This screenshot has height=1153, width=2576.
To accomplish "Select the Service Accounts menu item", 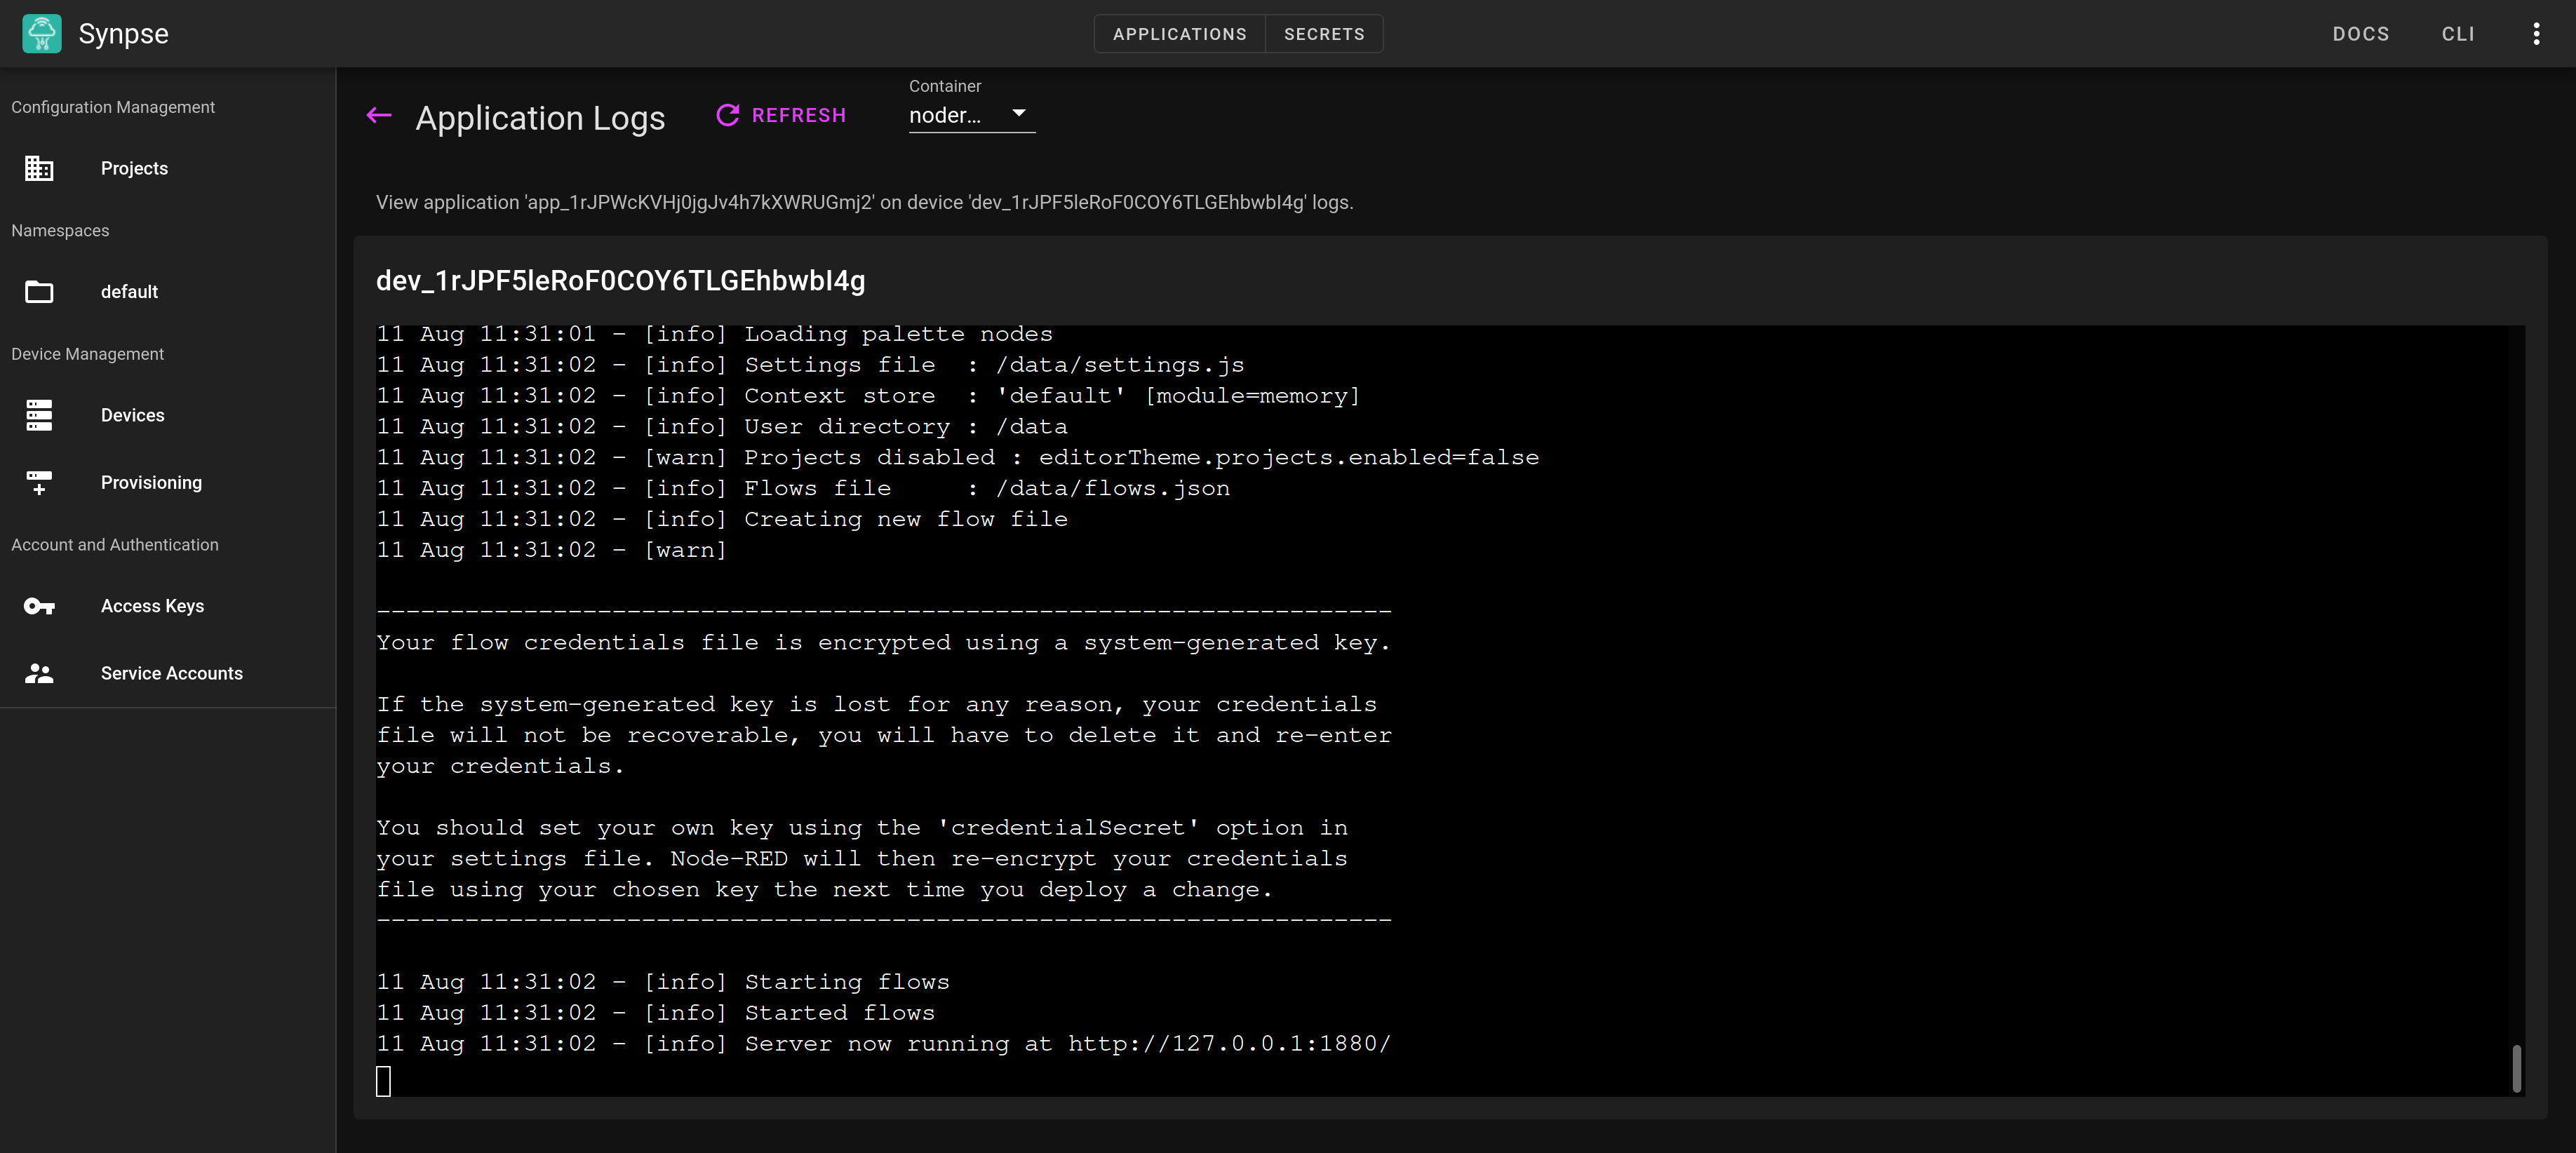I will pyautogui.click(x=171, y=674).
